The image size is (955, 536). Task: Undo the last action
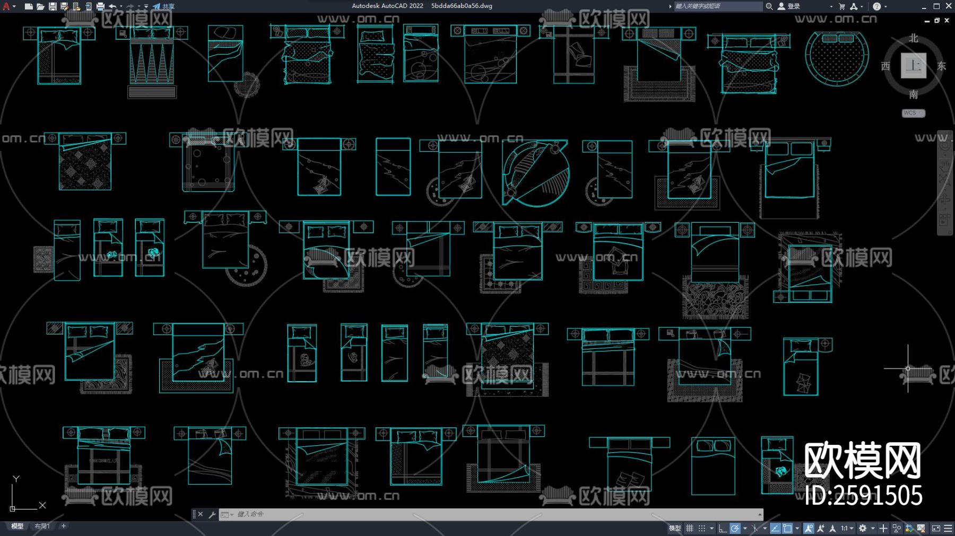pyautogui.click(x=112, y=6)
